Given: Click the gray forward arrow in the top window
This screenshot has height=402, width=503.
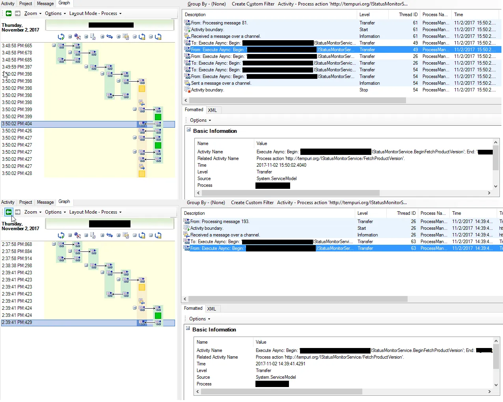Looking at the screenshot, I should pyautogui.click(x=18, y=13).
